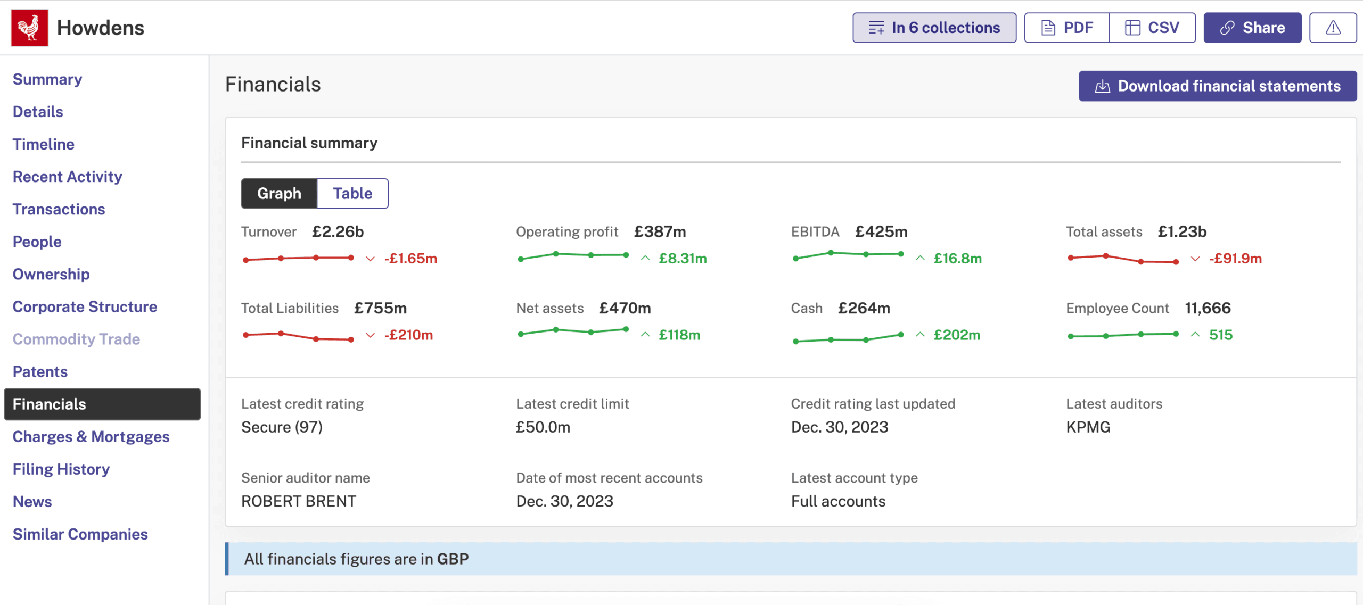
Task: Click the warning triangle report icon
Action: click(1333, 28)
